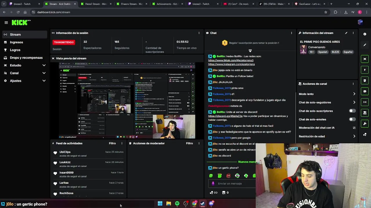Click the user avatar at top right
The image size is (371, 208).
(x=360, y=22)
